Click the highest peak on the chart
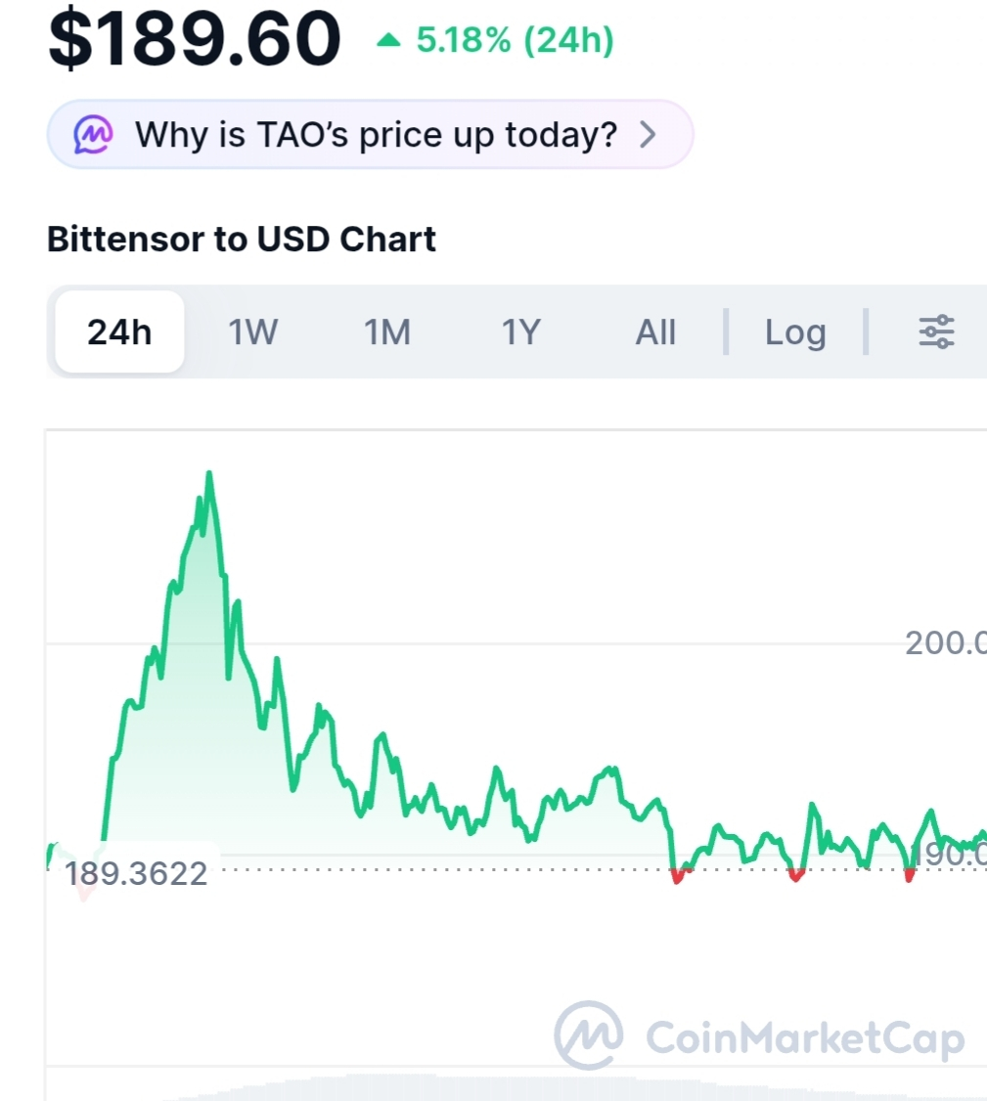 209,475
